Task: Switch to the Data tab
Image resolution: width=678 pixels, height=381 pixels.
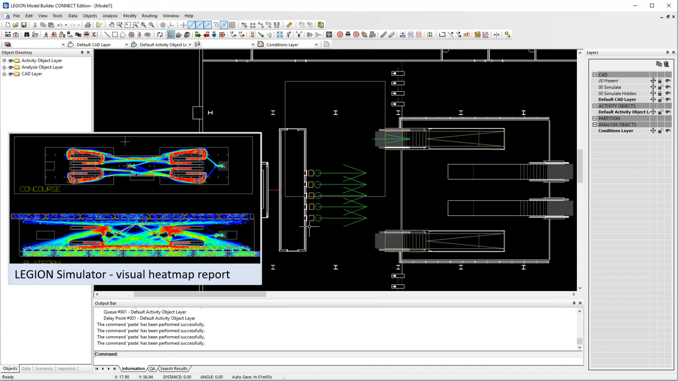Action: (26, 369)
